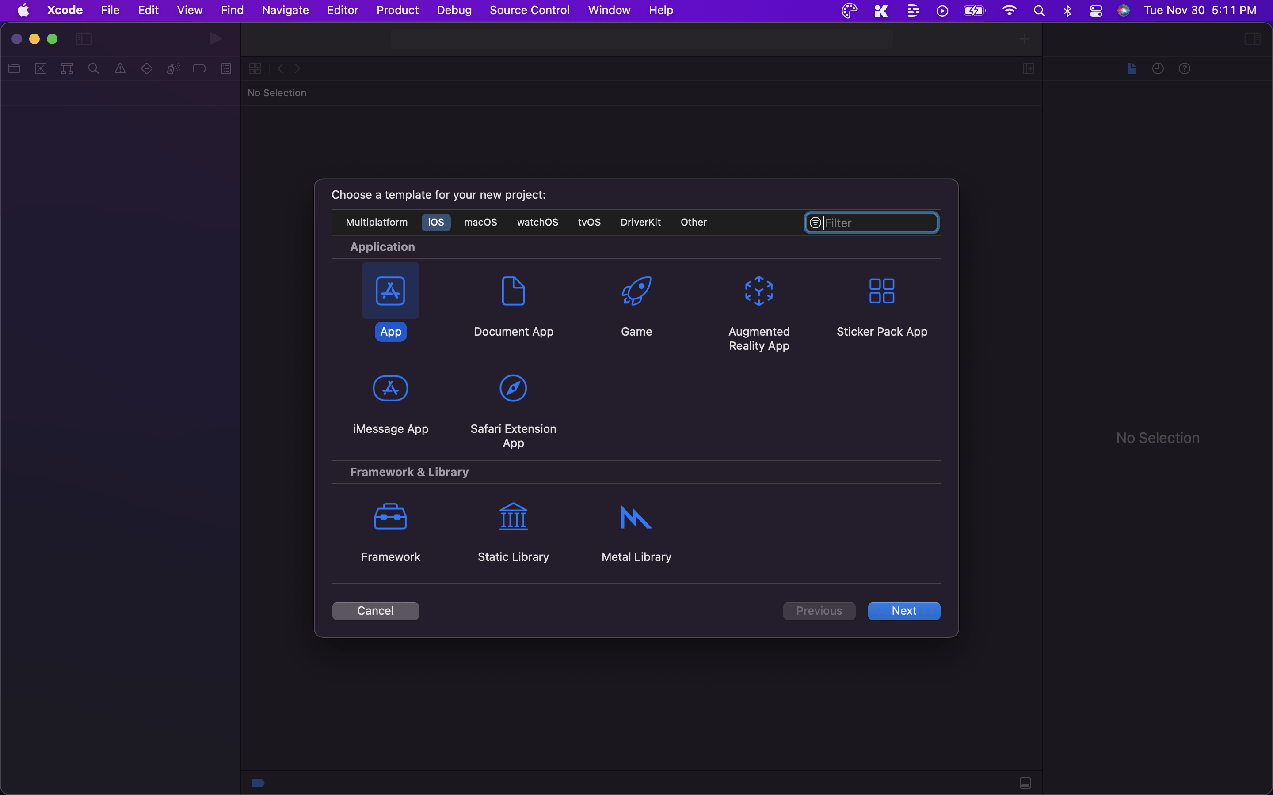Select the Document App template icon
The image size is (1273, 795).
click(513, 291)
